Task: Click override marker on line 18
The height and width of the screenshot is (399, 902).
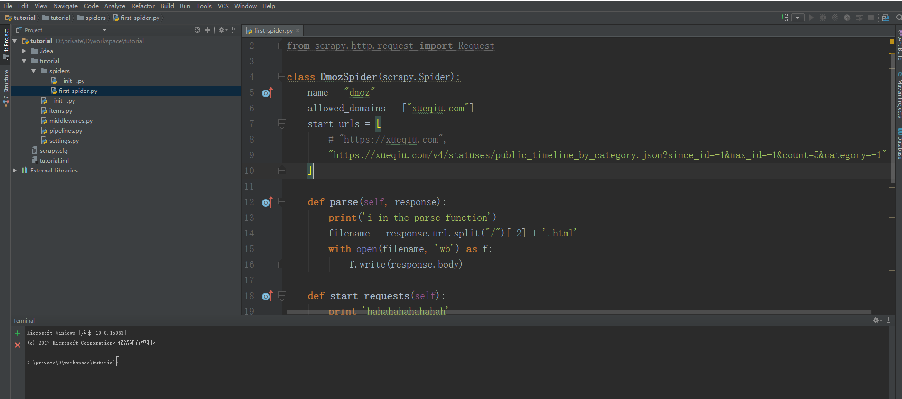Action: tap(267, 296)
